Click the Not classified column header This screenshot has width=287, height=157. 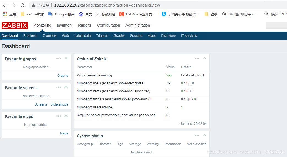click(196, 144)
